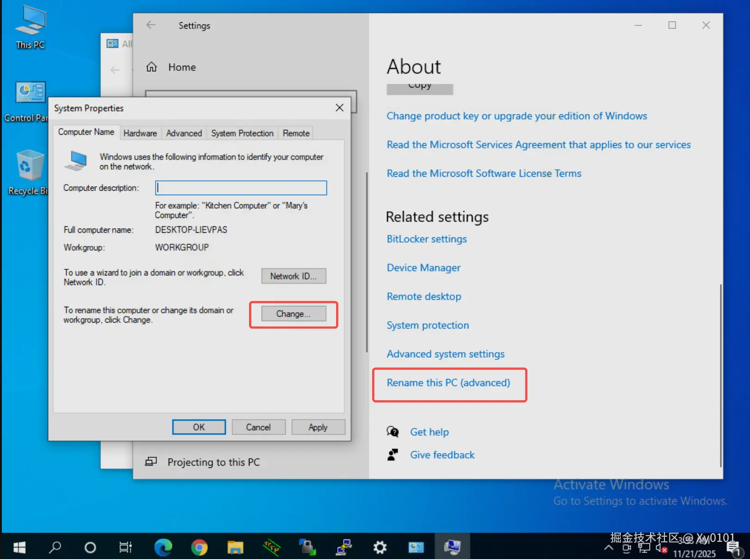Click the Get help icon
The width and height of the screenshot is (750, 559).
[393, 432]
